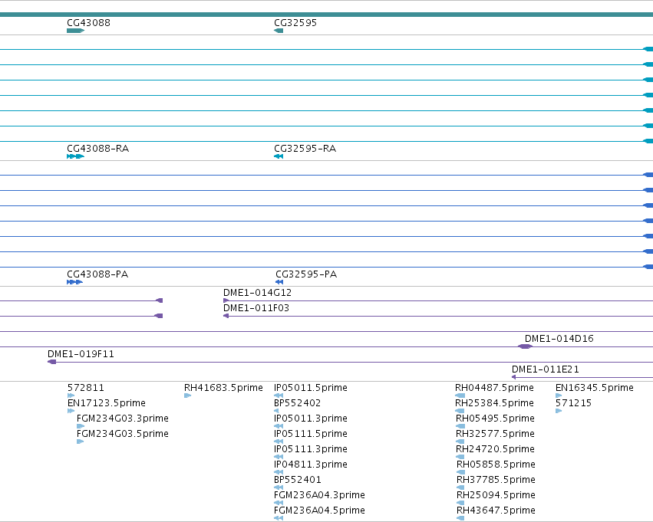The image size is (653, 522).
Task: Click the 572811 EST arrow glyph
Action: point(71,396)
